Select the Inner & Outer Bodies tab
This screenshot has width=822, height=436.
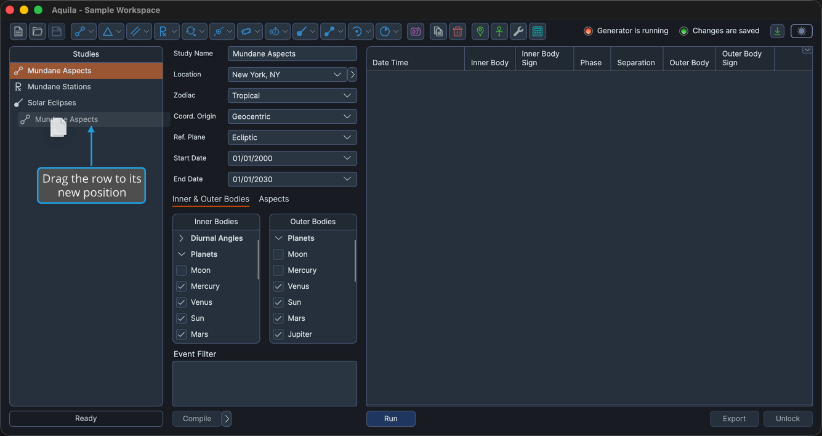point(211,199)
